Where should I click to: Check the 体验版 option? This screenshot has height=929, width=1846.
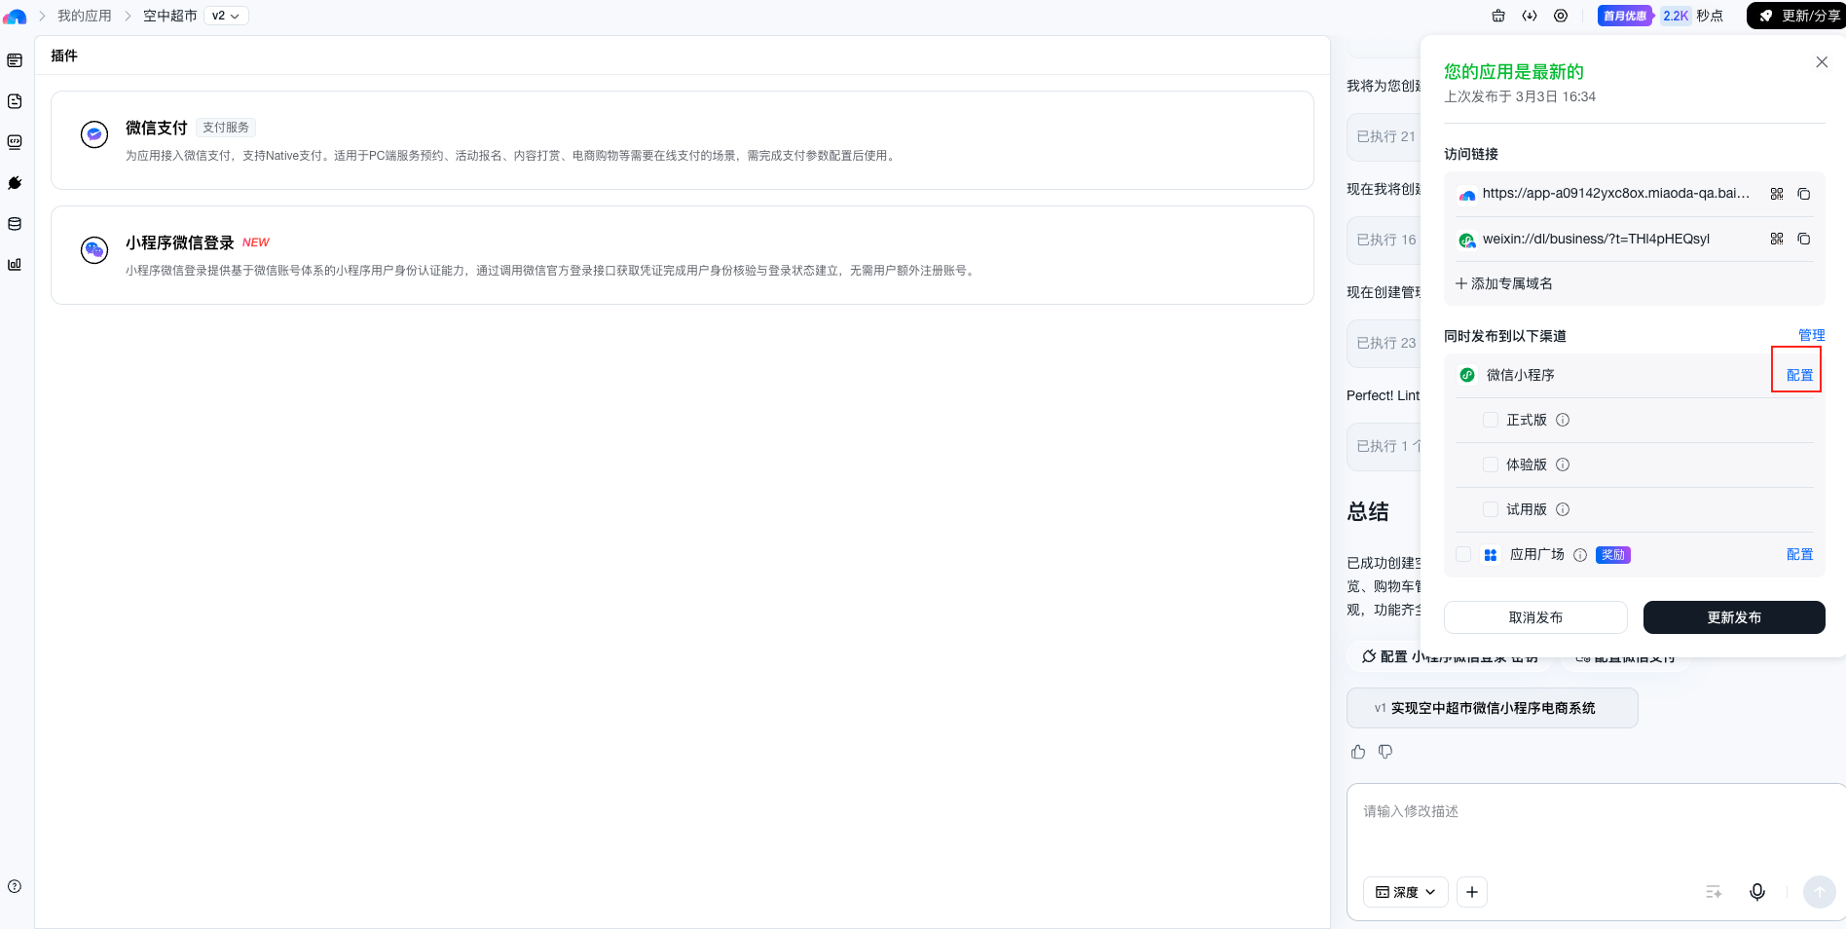(1490, 464)
